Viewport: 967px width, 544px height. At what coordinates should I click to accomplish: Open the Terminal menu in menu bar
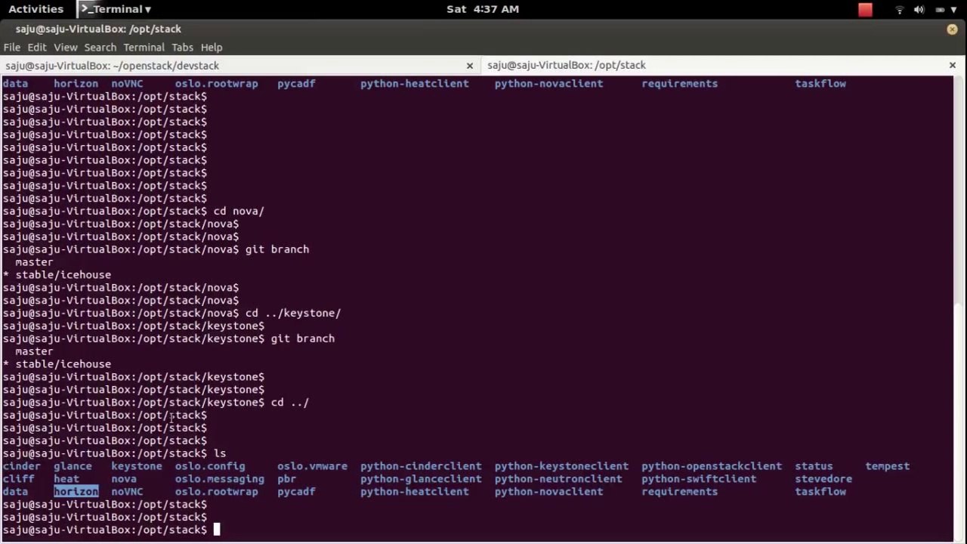pyautogui.click(x=144, y=47)
